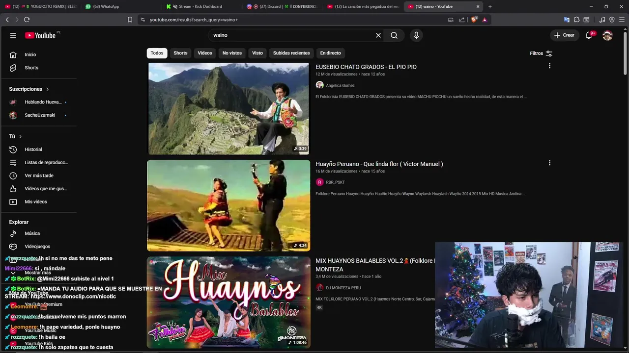Image resolution: width=629 pixels, height=353 pixels.
Task: Select the Vídeos filter chip
Action: pos(205,53)
